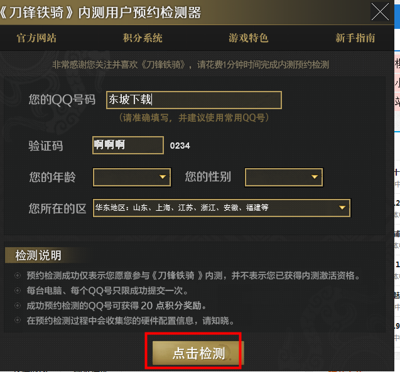Close the detector dialog with the X
This screenshot has height=372, width=400.
(x=380, y=12)
